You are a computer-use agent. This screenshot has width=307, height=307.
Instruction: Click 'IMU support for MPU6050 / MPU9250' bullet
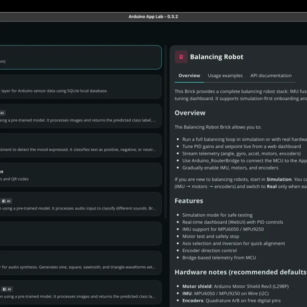pyautogui.click(x=223, y=229)
